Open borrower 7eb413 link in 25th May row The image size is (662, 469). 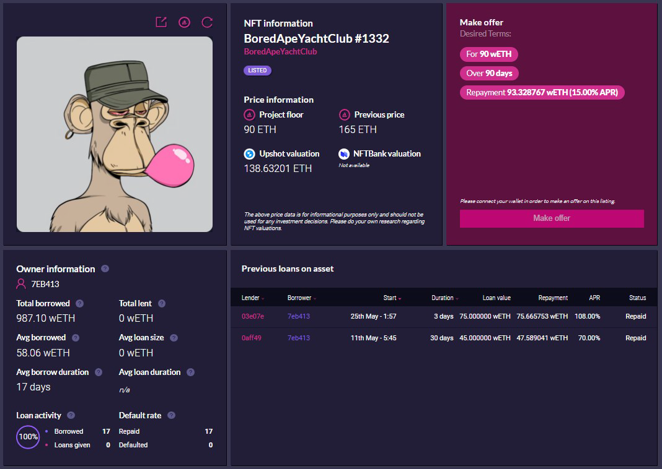(299, 316)
